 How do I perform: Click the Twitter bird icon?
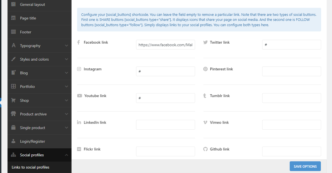point(205,42)
